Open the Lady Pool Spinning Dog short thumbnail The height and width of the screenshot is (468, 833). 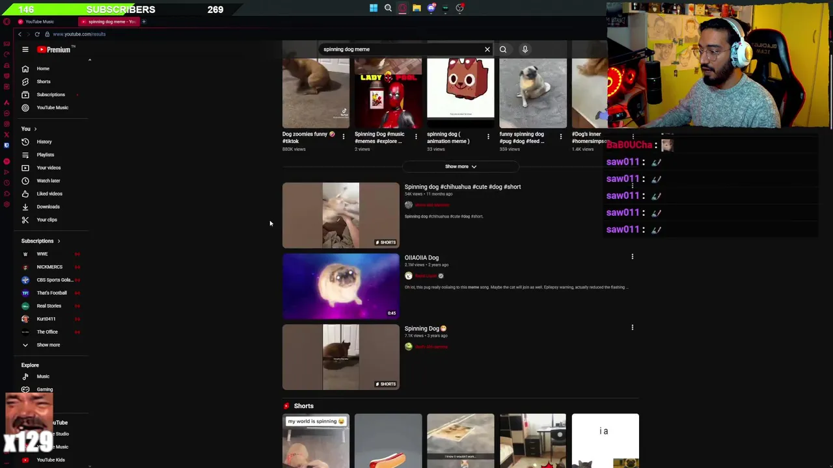[x=388, y=93]
